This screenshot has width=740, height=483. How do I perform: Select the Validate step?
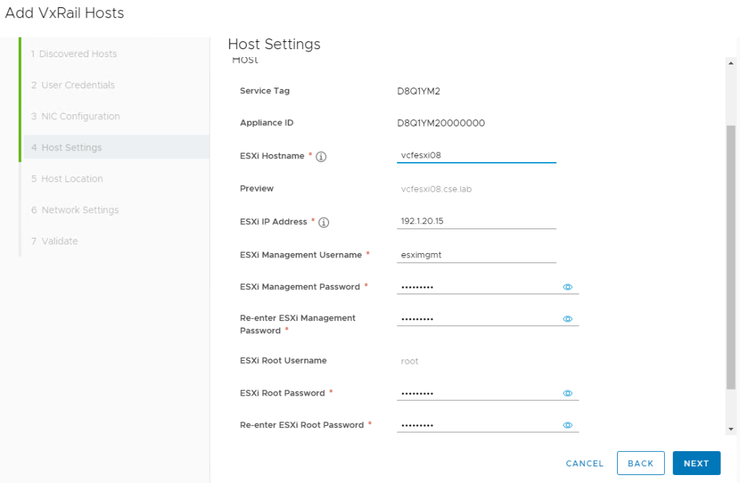[x=54, y=241]
